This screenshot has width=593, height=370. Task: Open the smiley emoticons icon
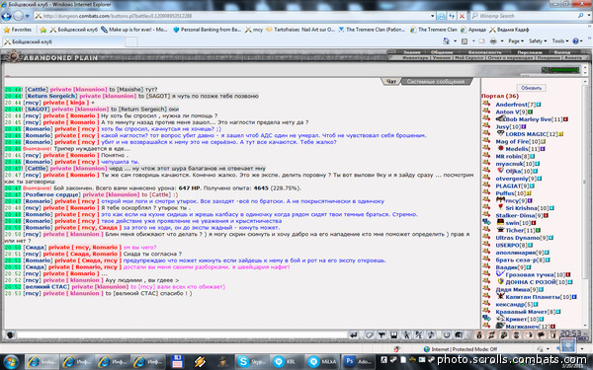[447, 334]
